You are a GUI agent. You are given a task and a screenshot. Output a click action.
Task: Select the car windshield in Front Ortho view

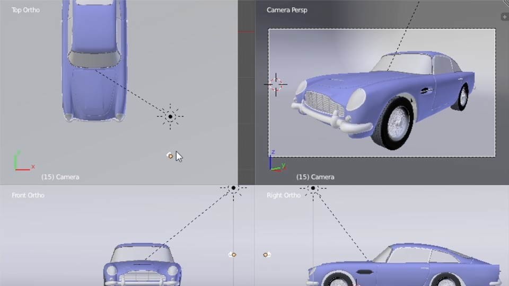(142, 254)
